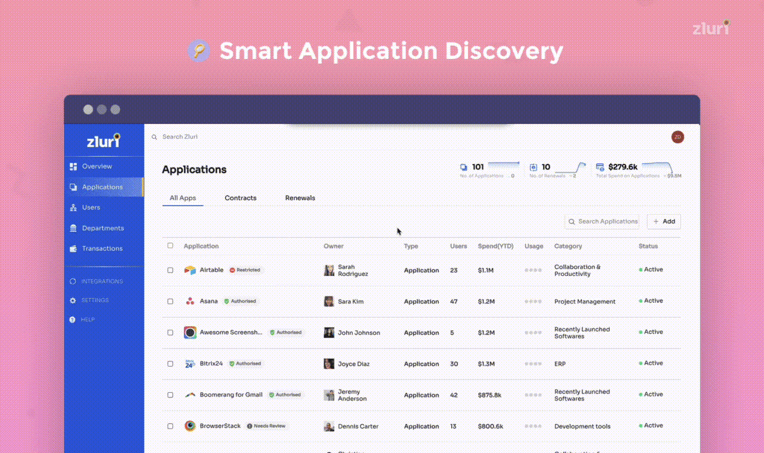Open the ZD profile avatar menu
The image size is (764, 453).
(677, 136)
